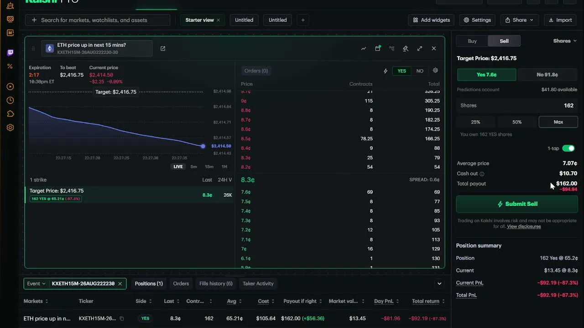The width and height of the screenshot is (584, 328).
Task: Expand the ETH widget to fullscreen
Action: pos(420,48)
